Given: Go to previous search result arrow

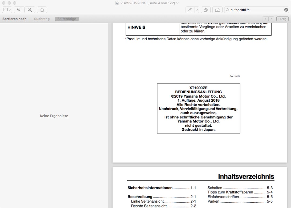Looking at the screenshot, I should [266, 19].
